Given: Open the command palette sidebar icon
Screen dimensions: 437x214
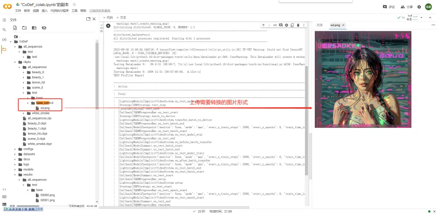Looking at the screenshot, I should point(4,197).
